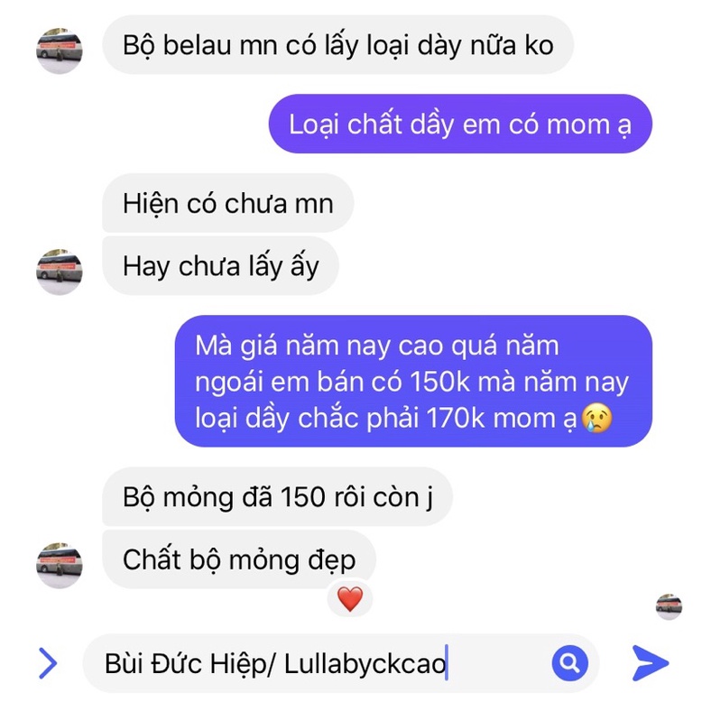The width and height of the screenshot is (702, 702).
Task: Tap the 'Hay chưa lấy ấy' message
Action: pyautogui.click(x=221, y=266)
